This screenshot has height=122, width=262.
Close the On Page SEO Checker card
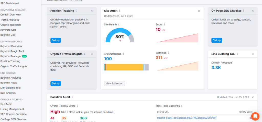coord(253,11)
